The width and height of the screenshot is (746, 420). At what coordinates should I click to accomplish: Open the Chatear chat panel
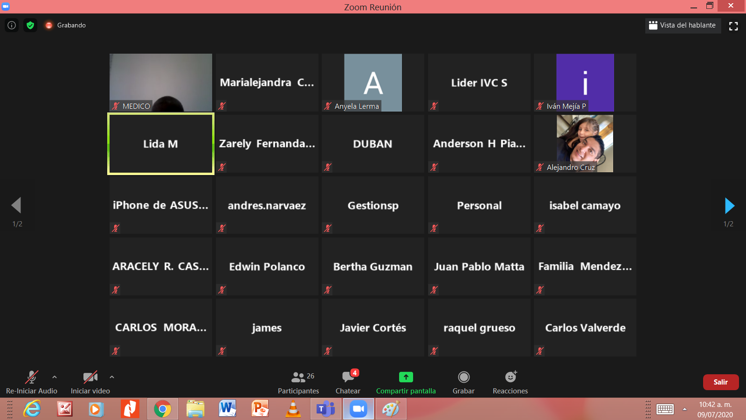(x=348, y=382)
